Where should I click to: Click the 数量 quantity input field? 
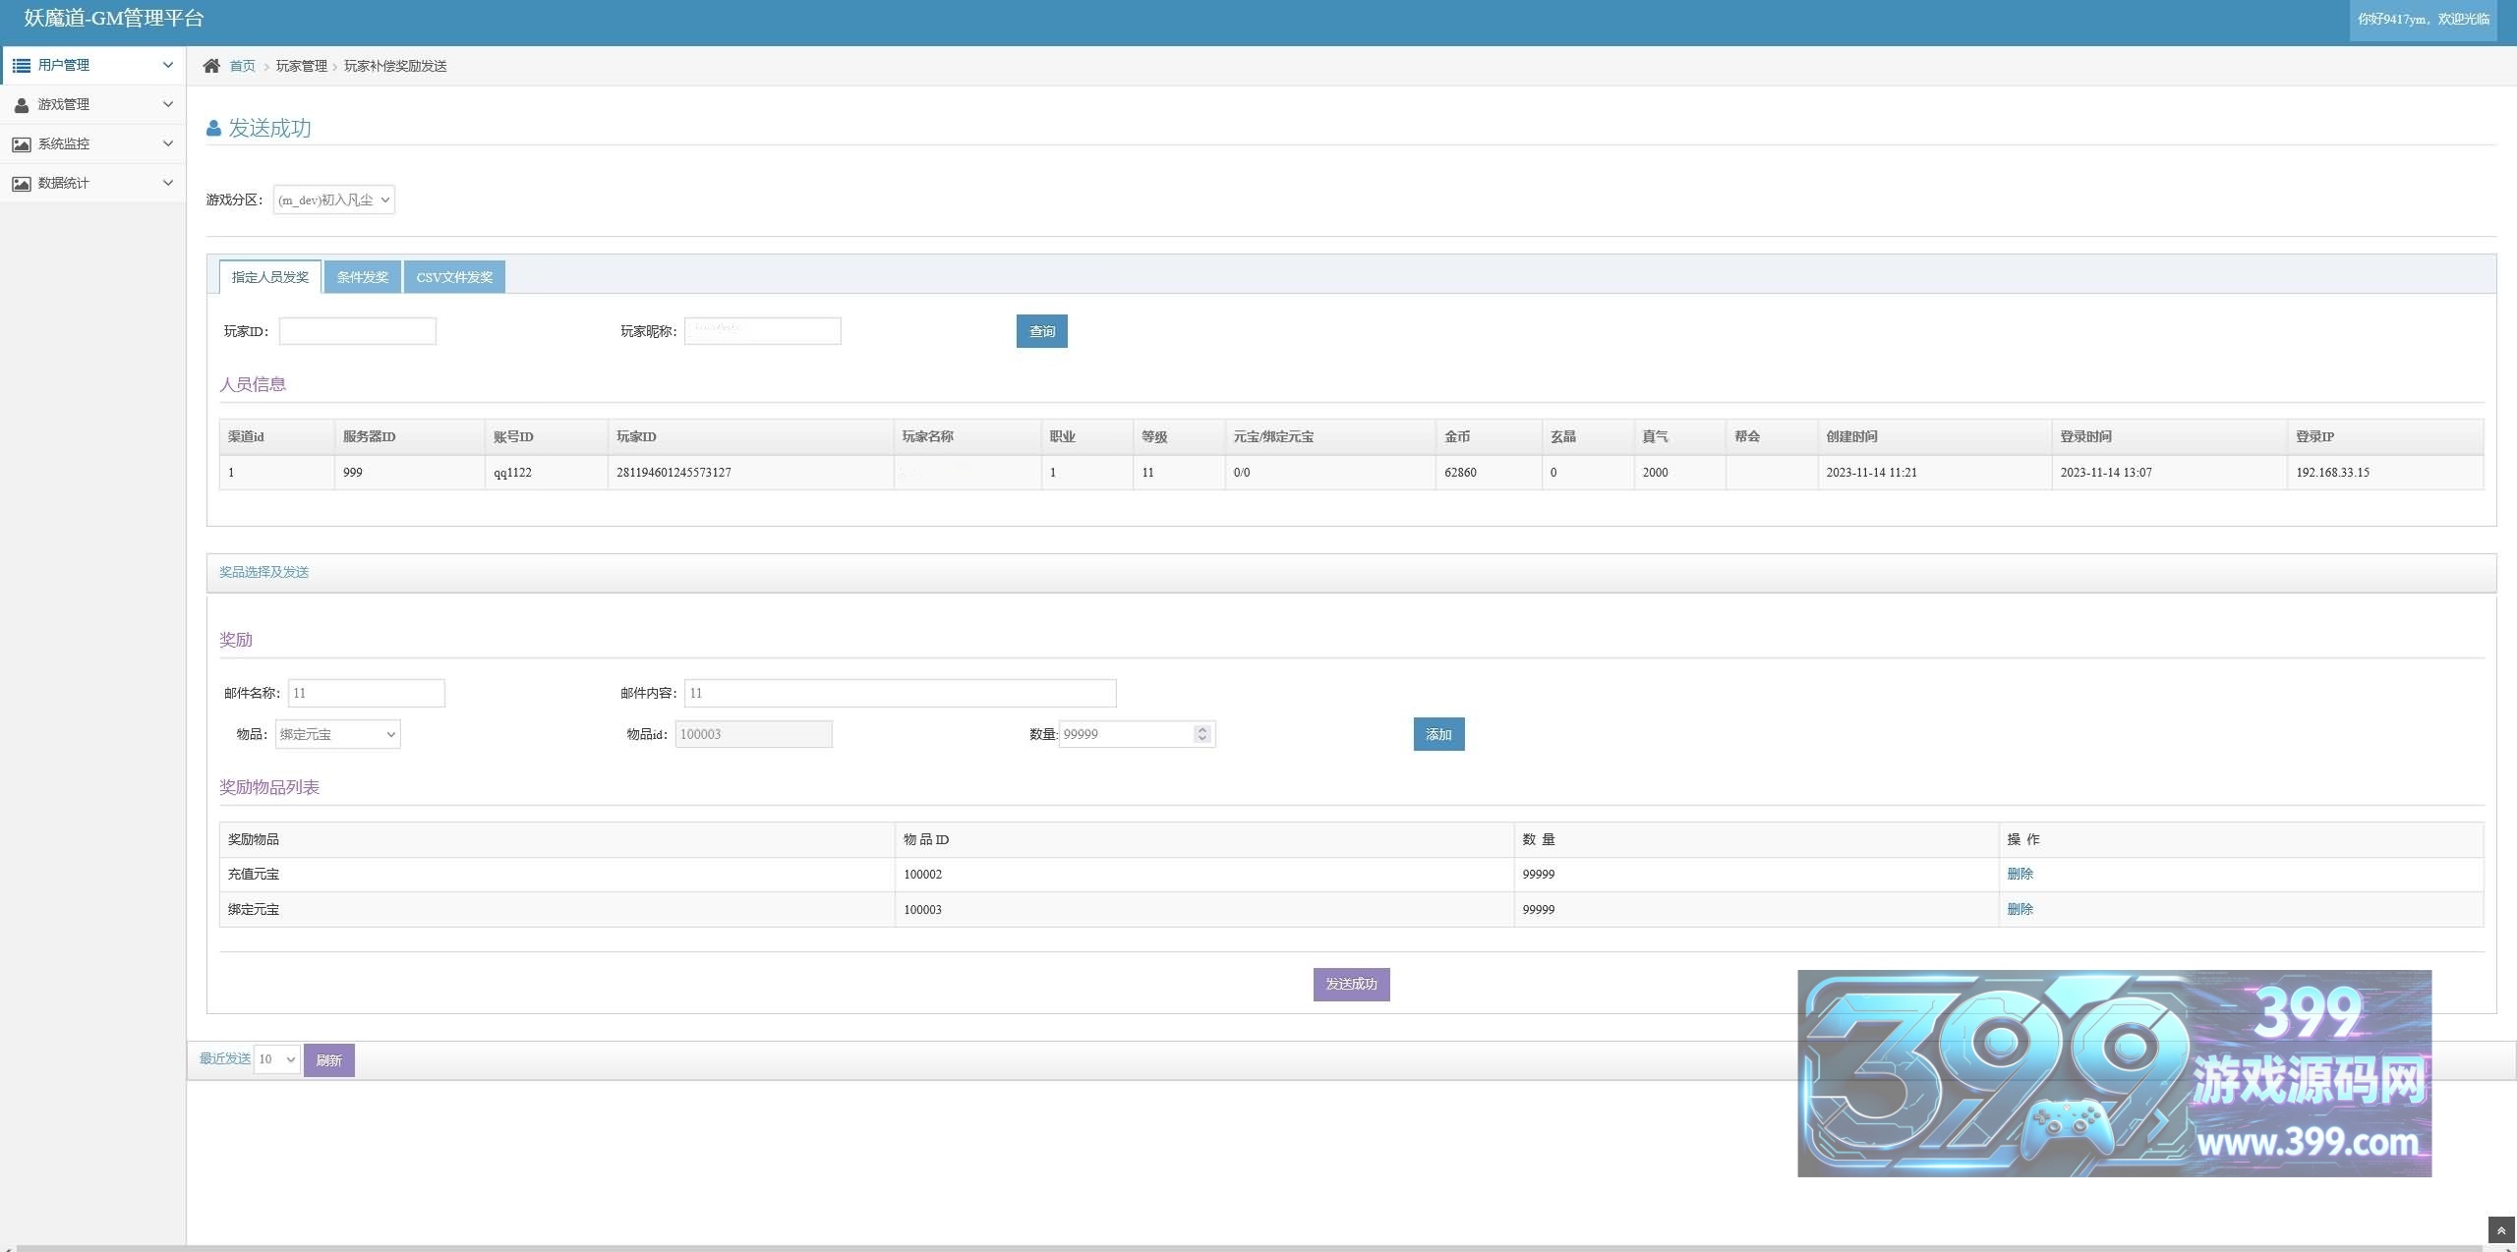click(x=1138, y=734)
